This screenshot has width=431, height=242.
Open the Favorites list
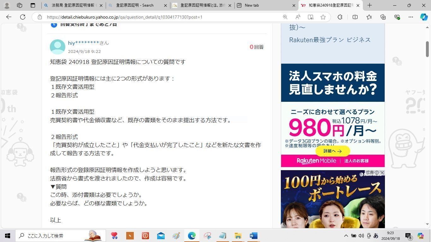click(x=369, y=17)
